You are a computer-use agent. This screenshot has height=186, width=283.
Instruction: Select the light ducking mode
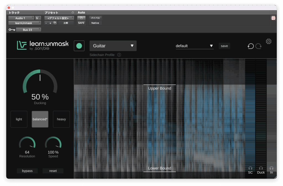(19, 119)
